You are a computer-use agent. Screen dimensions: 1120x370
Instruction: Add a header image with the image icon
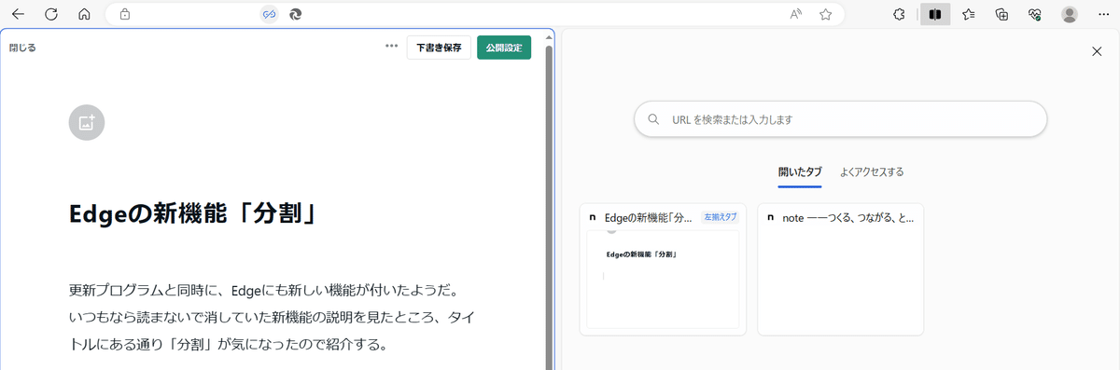(x=87, y=122)
